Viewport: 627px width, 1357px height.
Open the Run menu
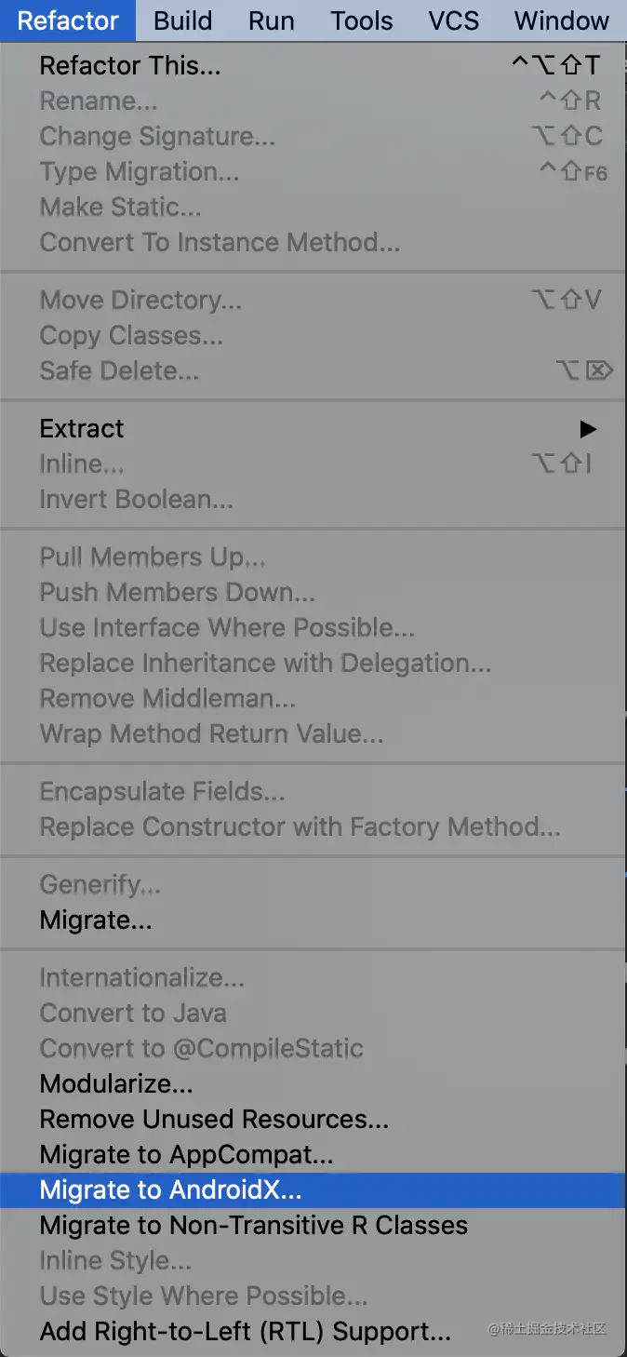click(x=272, y=20)
